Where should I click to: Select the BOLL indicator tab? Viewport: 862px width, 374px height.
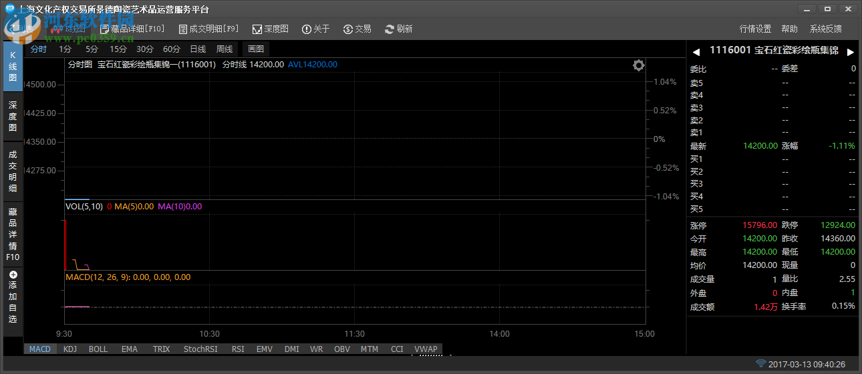[x=98, y=349]
